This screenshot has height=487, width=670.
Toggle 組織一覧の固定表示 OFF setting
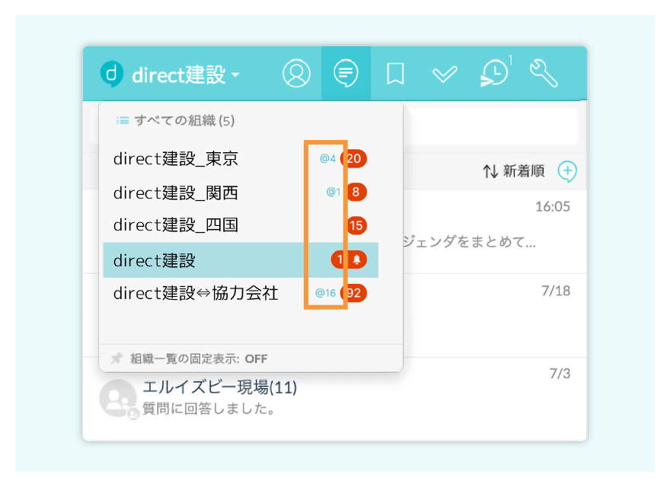(x=199, y=358)
